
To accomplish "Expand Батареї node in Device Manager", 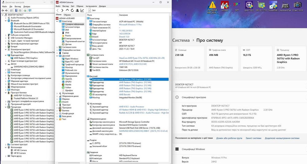I will coord(6,47).
